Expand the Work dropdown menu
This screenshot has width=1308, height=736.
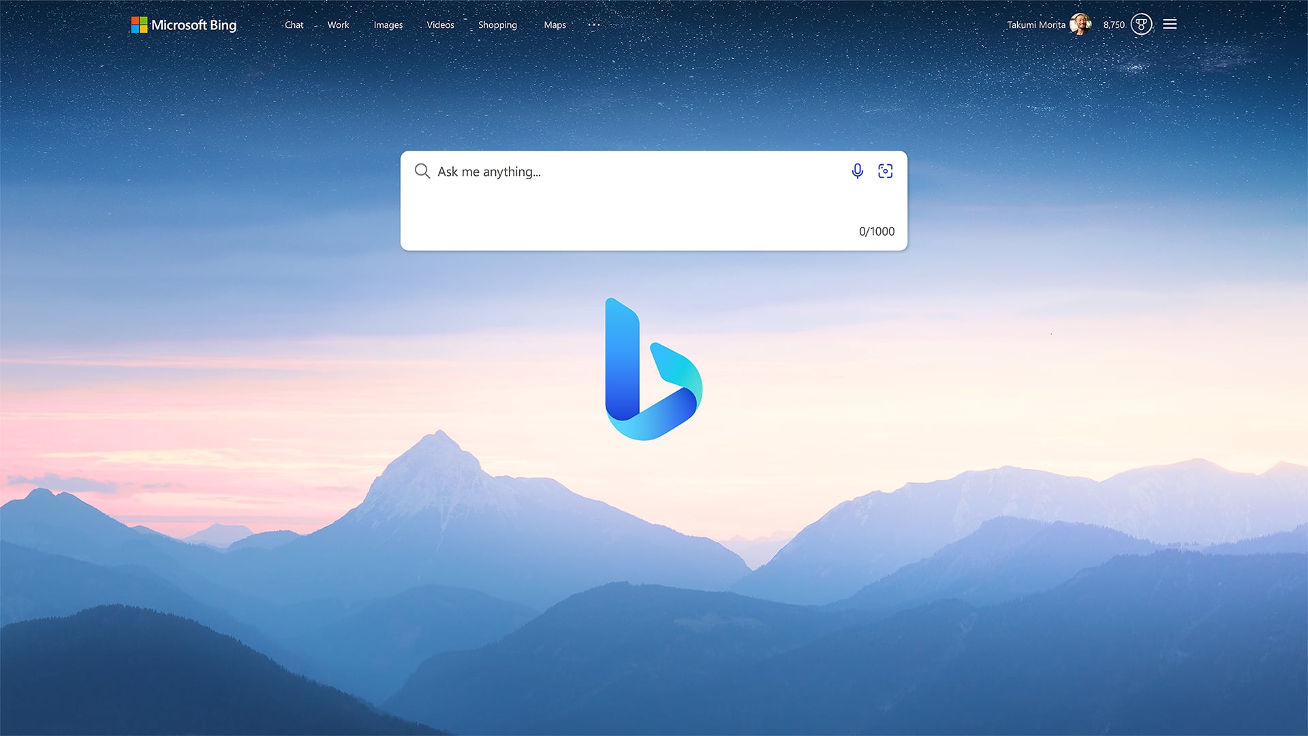pyautogui.click(x=338, y=25)
